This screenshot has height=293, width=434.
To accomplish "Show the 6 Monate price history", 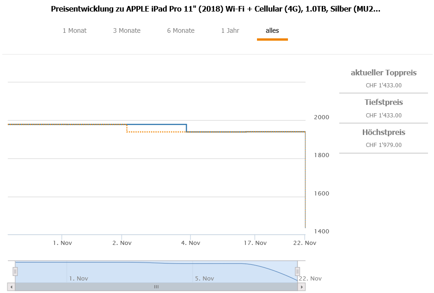I will [181, 31].
